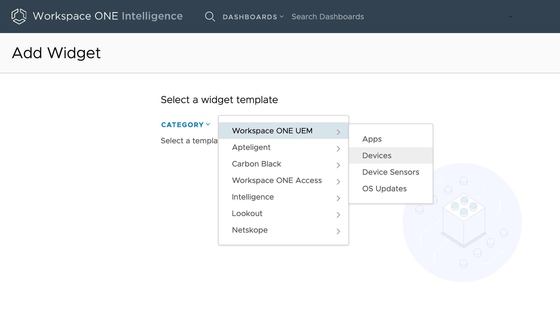Viewport: 560px width, 318px height.
Task: Select Apps from the submenu
Action: point(372,139)
